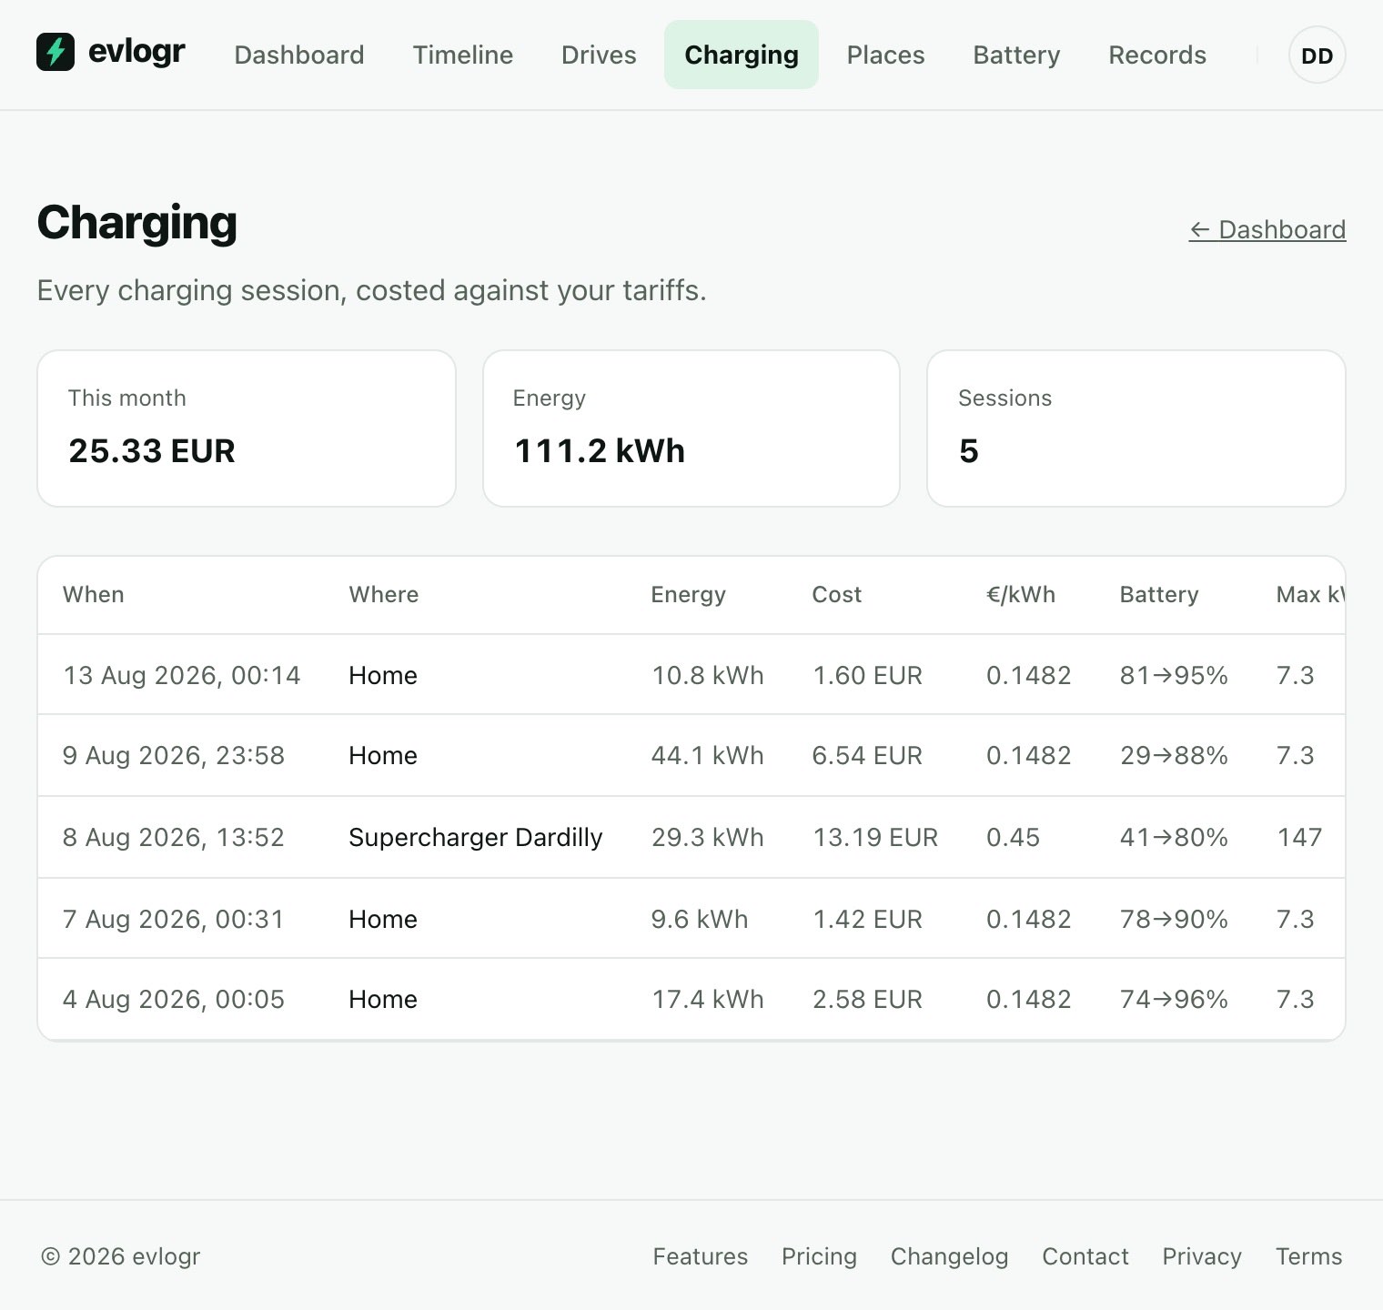Click the €/kWh column header
Image resolution: width=1383 pixels, height=1310 pixels.
[x=1021, y=595]
